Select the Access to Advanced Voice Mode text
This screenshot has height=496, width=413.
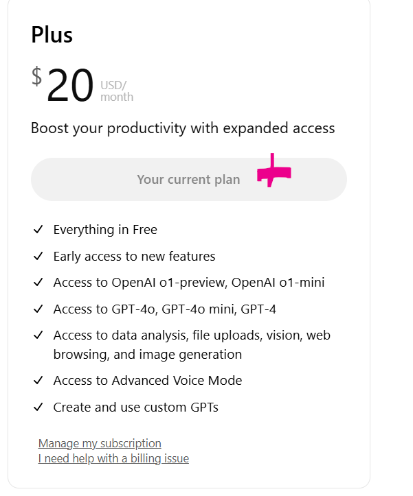click(148, 381)
